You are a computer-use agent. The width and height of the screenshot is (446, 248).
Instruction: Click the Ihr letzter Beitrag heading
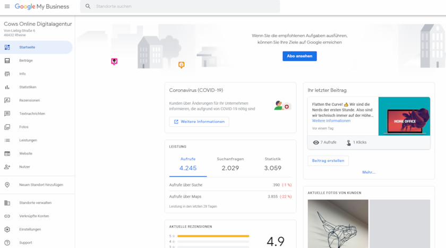tap(327, 90)
